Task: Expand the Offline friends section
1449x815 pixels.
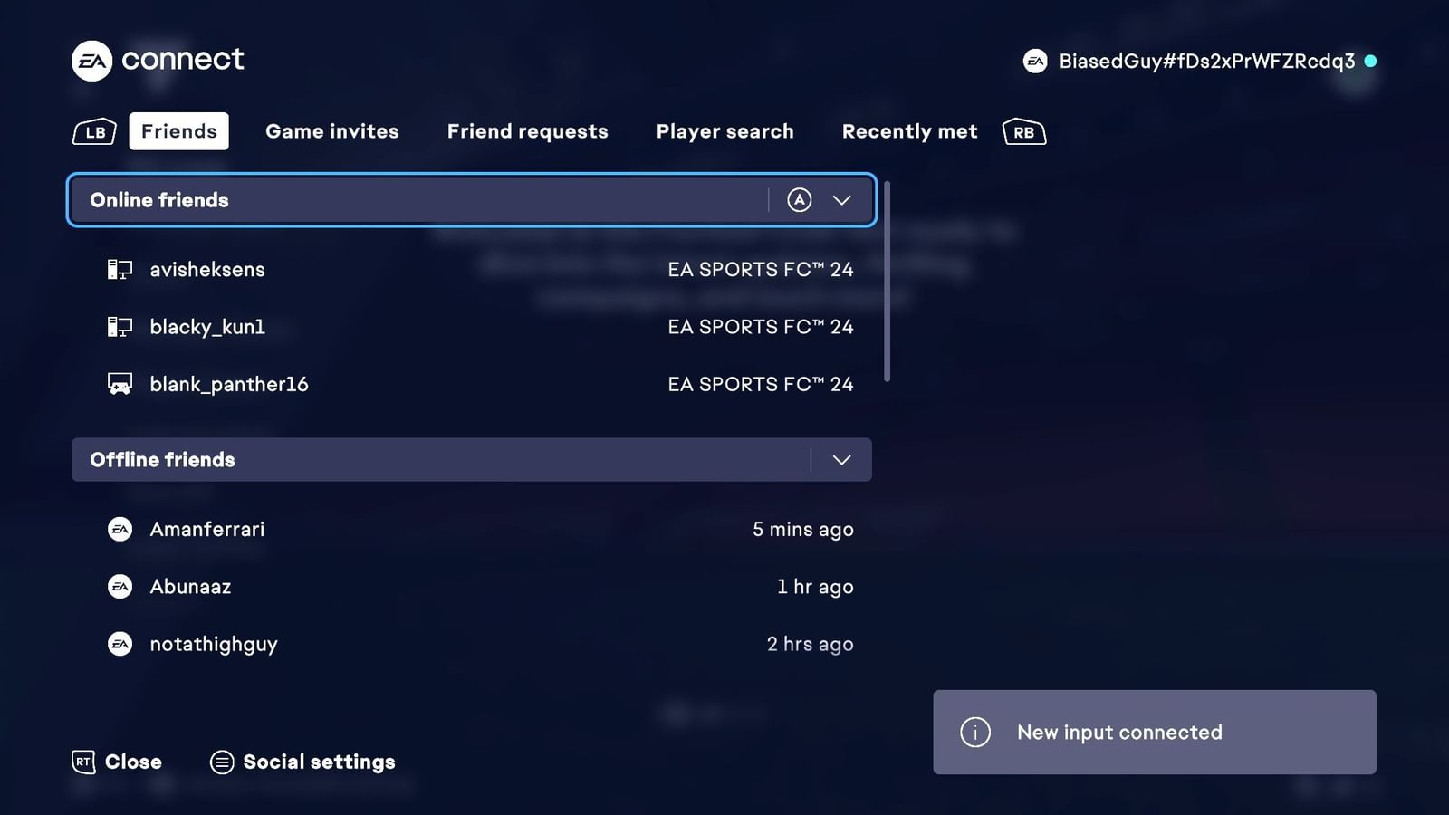Action: [840, 460]
